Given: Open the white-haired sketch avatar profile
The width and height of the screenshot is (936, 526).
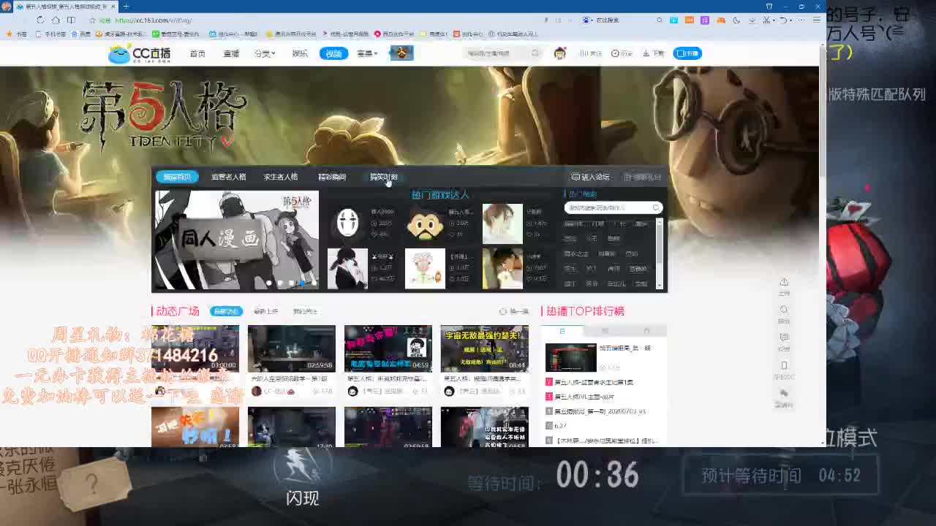Looking at the screenshot, I should coord(425,268).
